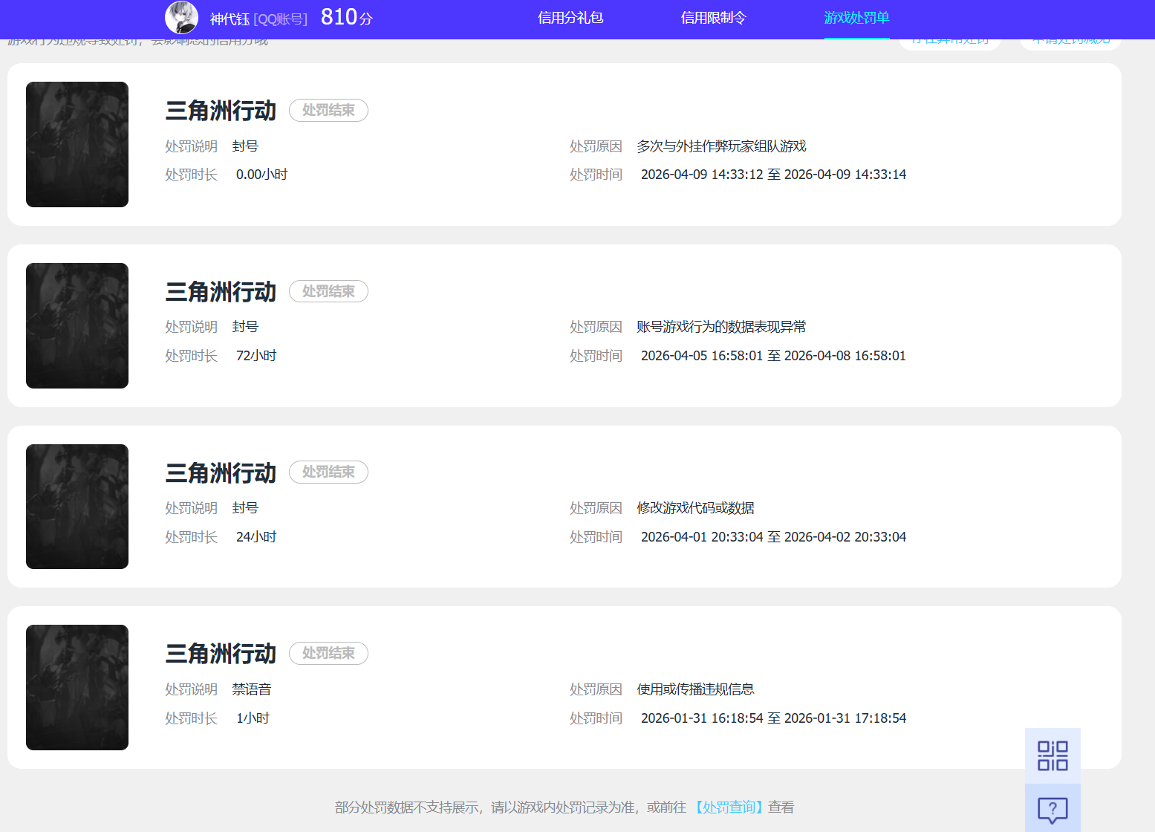
Task: Click 三角洲行动 title above the 24小时 penalty
Action: point(221,472)
